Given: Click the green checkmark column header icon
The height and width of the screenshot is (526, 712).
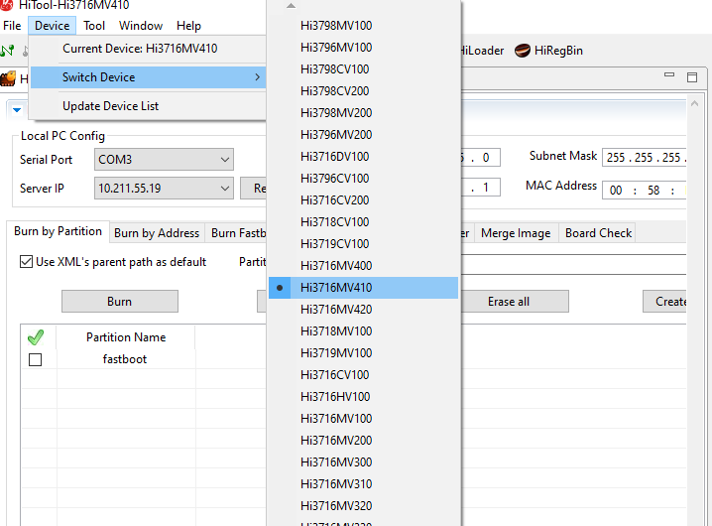Looking at the screenshot, I should (35, 337).
